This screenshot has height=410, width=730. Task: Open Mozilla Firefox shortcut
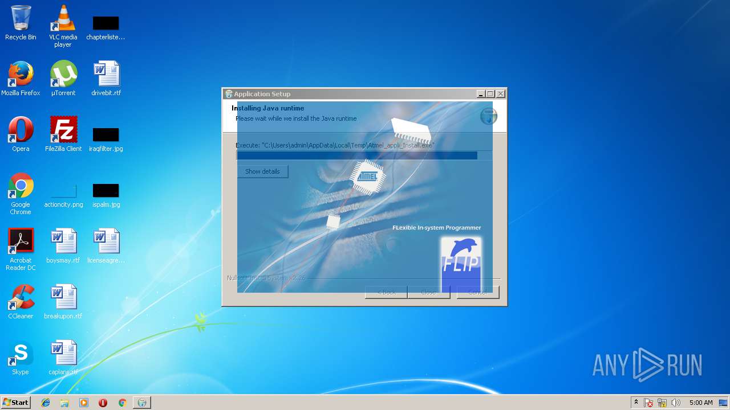tap(21, 79)
